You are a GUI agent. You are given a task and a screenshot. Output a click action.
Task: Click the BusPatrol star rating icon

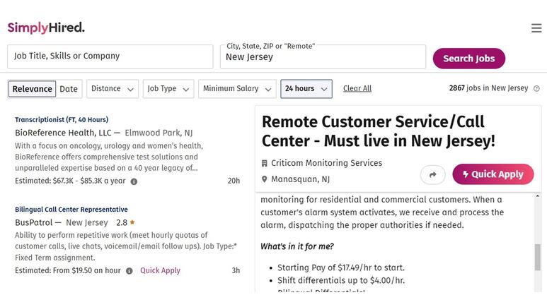pos(132,222)
